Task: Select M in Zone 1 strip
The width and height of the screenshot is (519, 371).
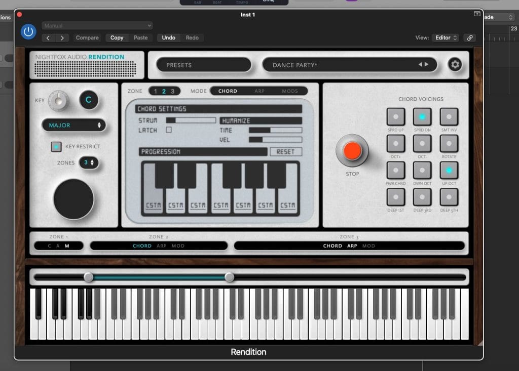Action: [x=67, y=245]
